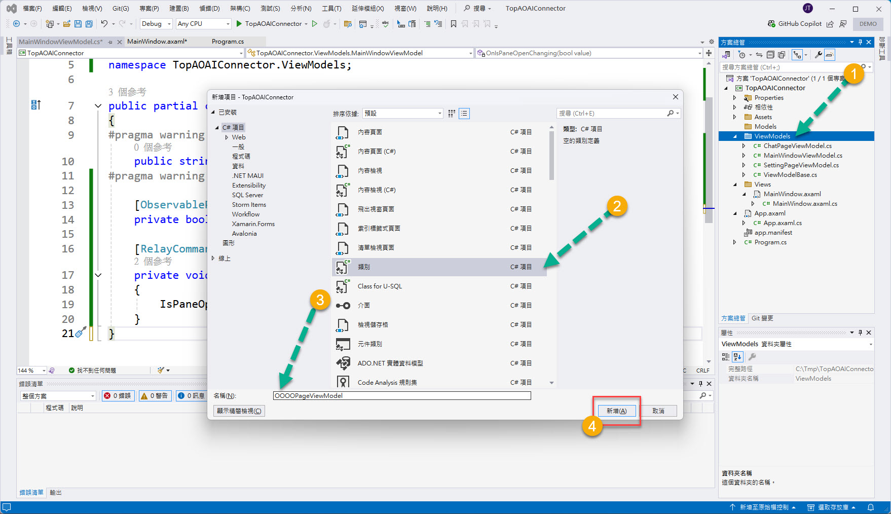This screenshot has height=514, width=891.
Task: Click 新增至原始檔控制 in status bar
Action: point(763,507)
